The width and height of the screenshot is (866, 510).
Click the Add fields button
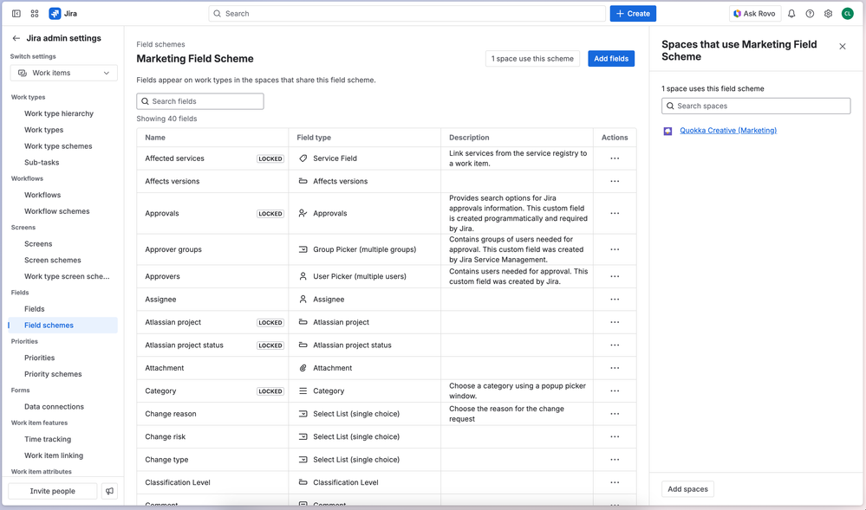(x=610, y=59)
